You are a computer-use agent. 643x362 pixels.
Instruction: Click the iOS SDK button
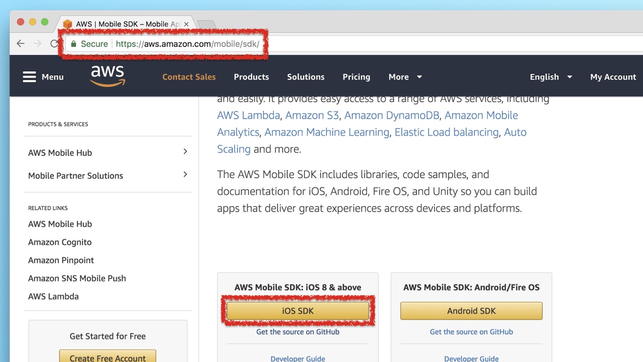coord(298,311)
